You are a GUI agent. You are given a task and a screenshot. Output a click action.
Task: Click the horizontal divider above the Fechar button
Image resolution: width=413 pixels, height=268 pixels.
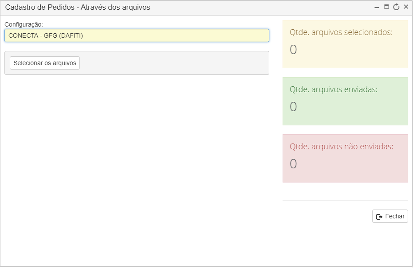click(x=345, y=200)
